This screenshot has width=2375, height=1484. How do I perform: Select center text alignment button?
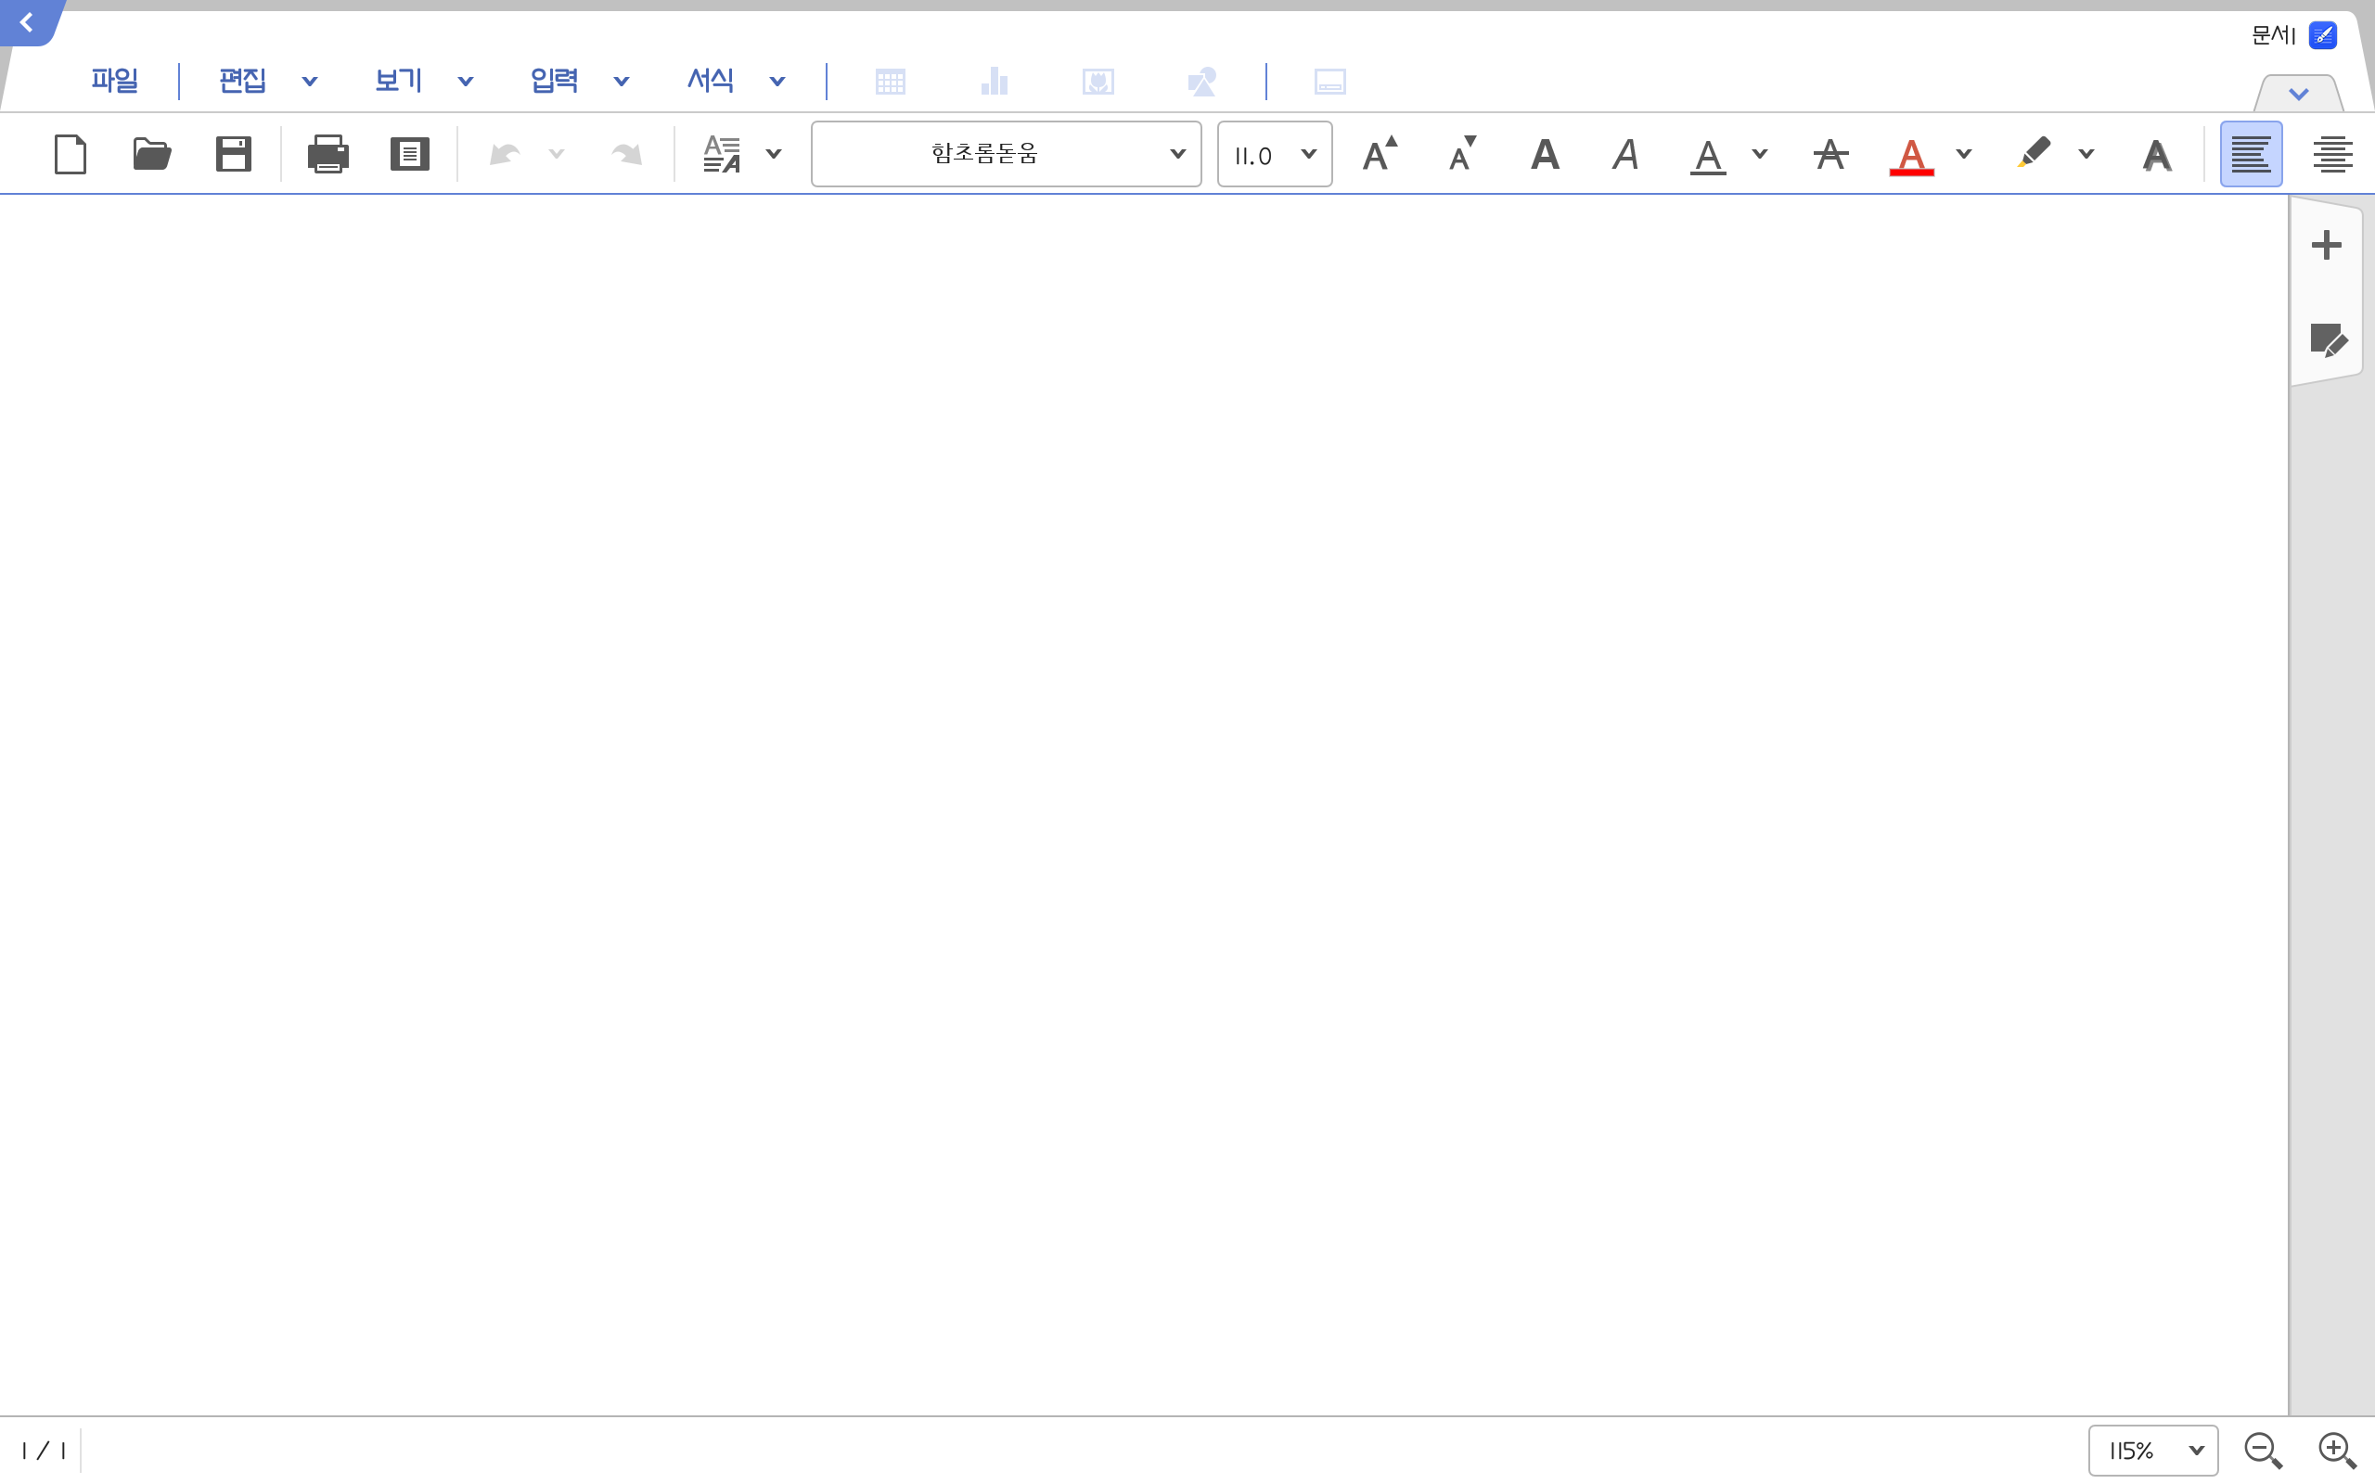click(2331, 154)
